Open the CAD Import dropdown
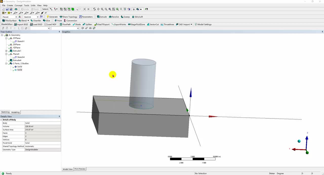 [191, 25]
